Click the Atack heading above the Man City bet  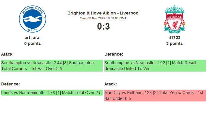[x=111, y=84]
